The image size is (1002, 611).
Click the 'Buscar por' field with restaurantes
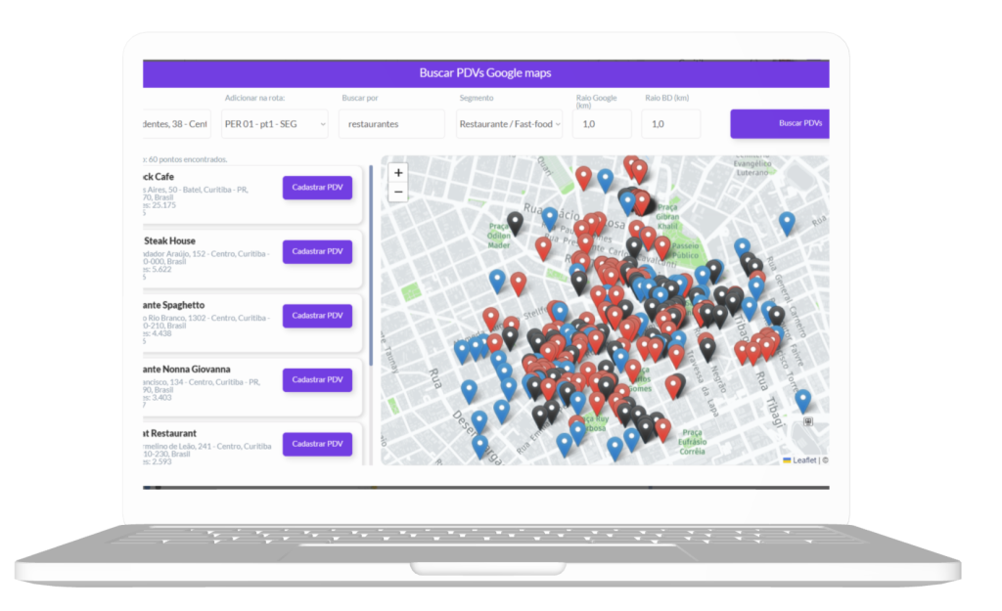[391, 124]
